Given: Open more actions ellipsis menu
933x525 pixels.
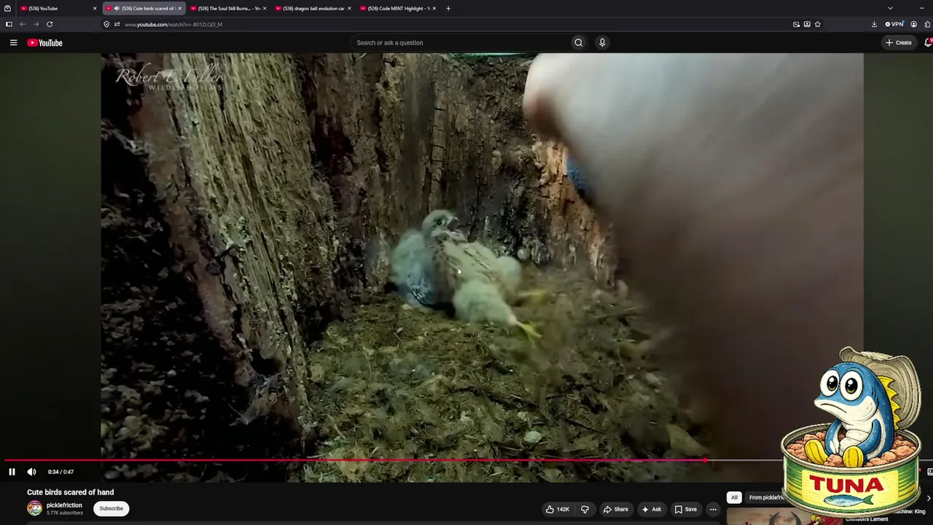Looking at the screenshot, I should click(713, 509).
